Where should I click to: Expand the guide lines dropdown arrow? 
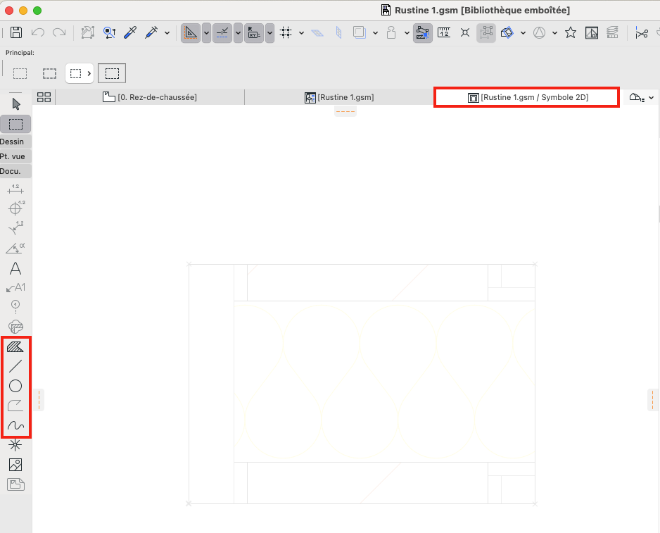pyautogui.click(x=206, y=33)
